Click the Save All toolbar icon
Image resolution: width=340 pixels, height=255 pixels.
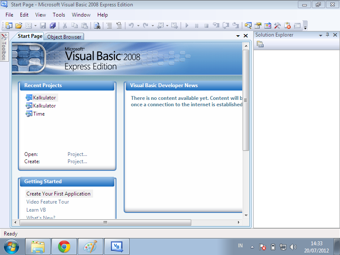[53, 25]
